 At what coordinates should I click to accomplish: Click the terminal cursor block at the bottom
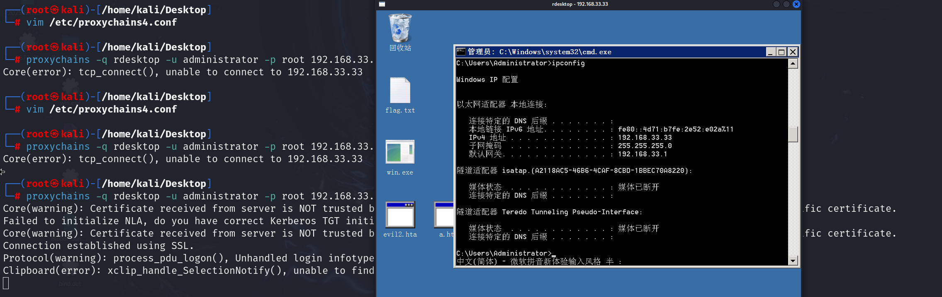6,283
